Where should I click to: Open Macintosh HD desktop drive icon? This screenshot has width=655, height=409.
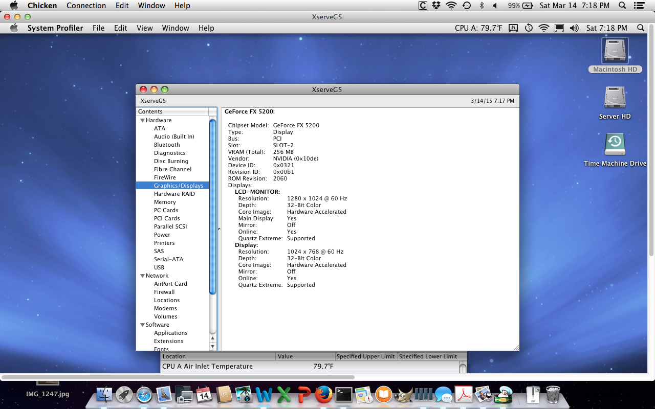click(x=615, y=55)
